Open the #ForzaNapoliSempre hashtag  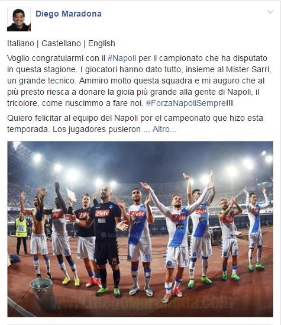tap(186, 103)
